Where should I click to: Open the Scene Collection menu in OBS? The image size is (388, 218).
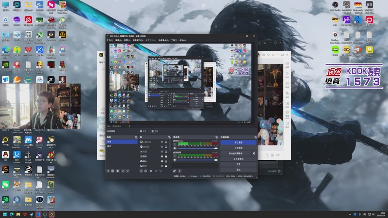163,40
